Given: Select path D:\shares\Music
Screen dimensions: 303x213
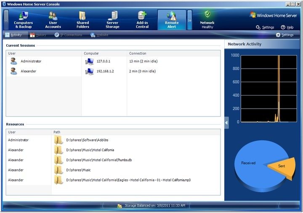Looking at the screenshot, I should click(78, 170).
